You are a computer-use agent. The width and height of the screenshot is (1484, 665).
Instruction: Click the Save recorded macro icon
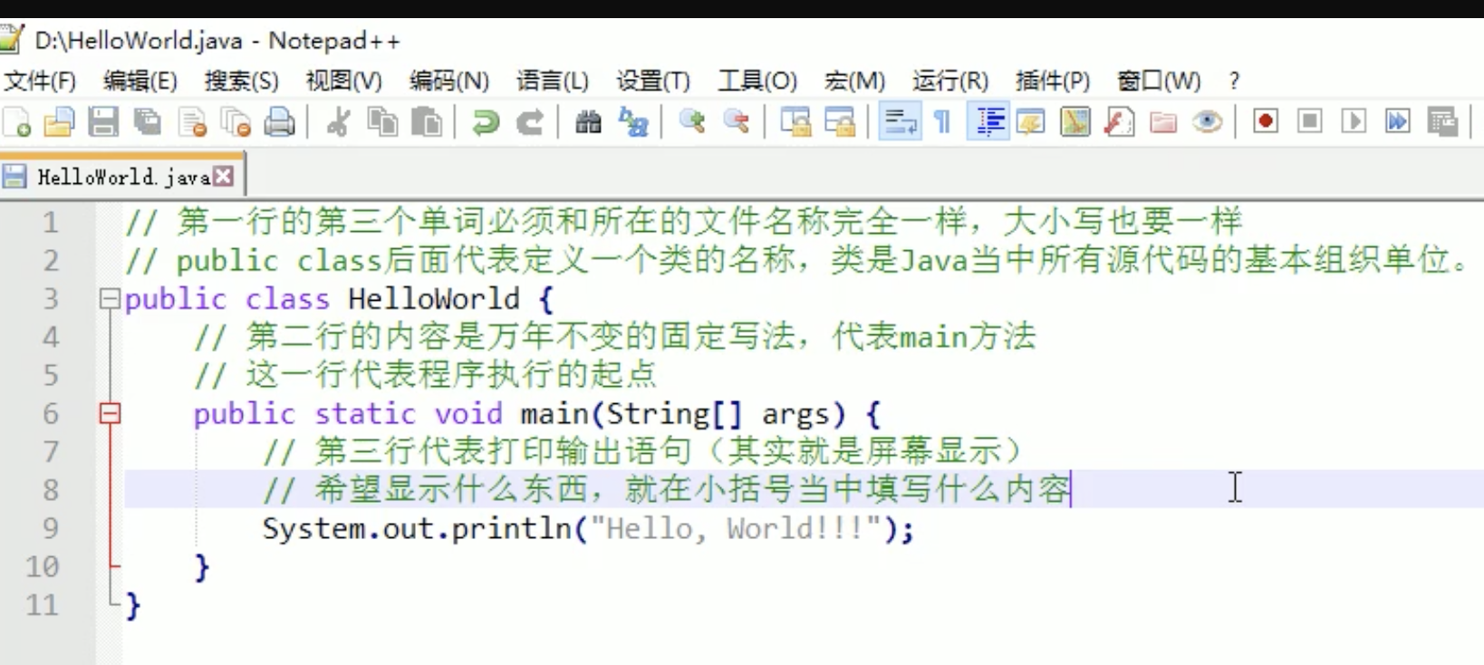[x=1442, y=121]
